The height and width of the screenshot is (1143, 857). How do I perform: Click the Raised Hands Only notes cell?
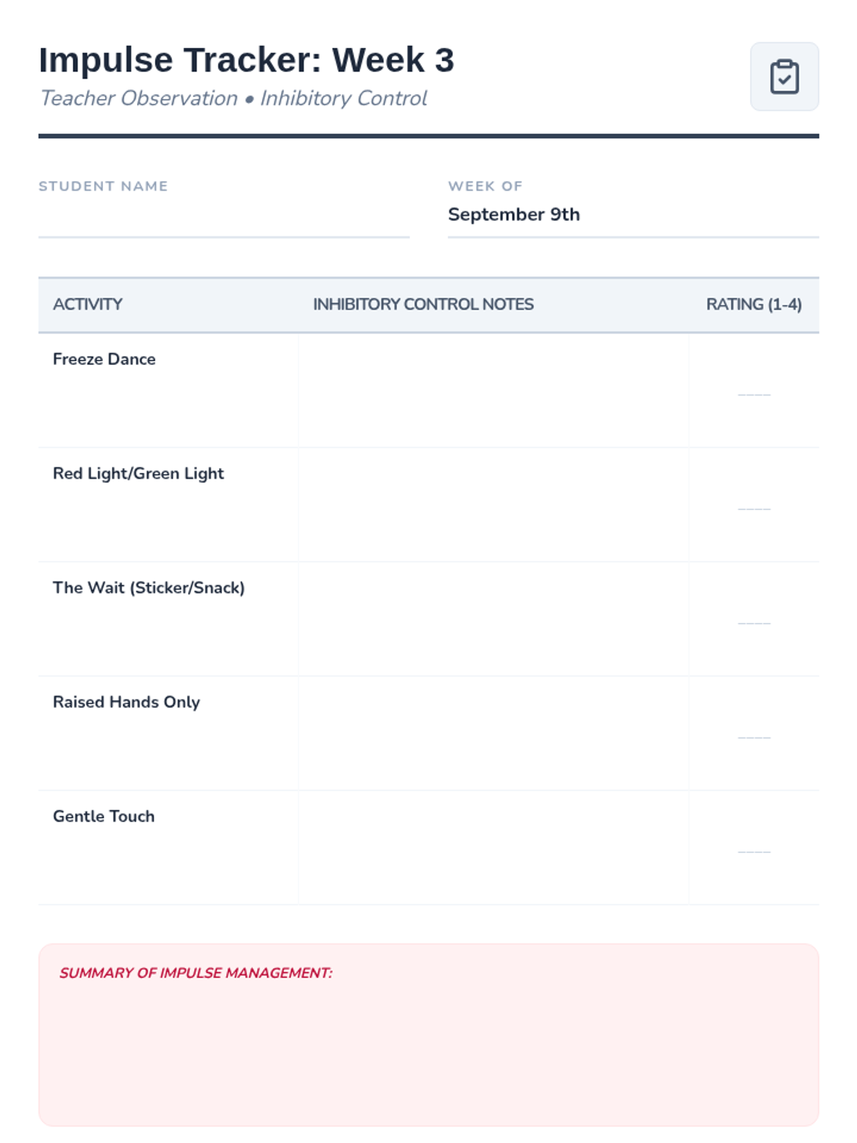493,733
